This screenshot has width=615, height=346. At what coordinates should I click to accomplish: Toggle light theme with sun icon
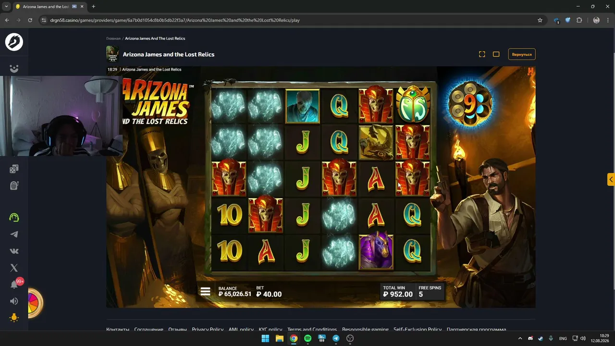[x=14, y=318]
